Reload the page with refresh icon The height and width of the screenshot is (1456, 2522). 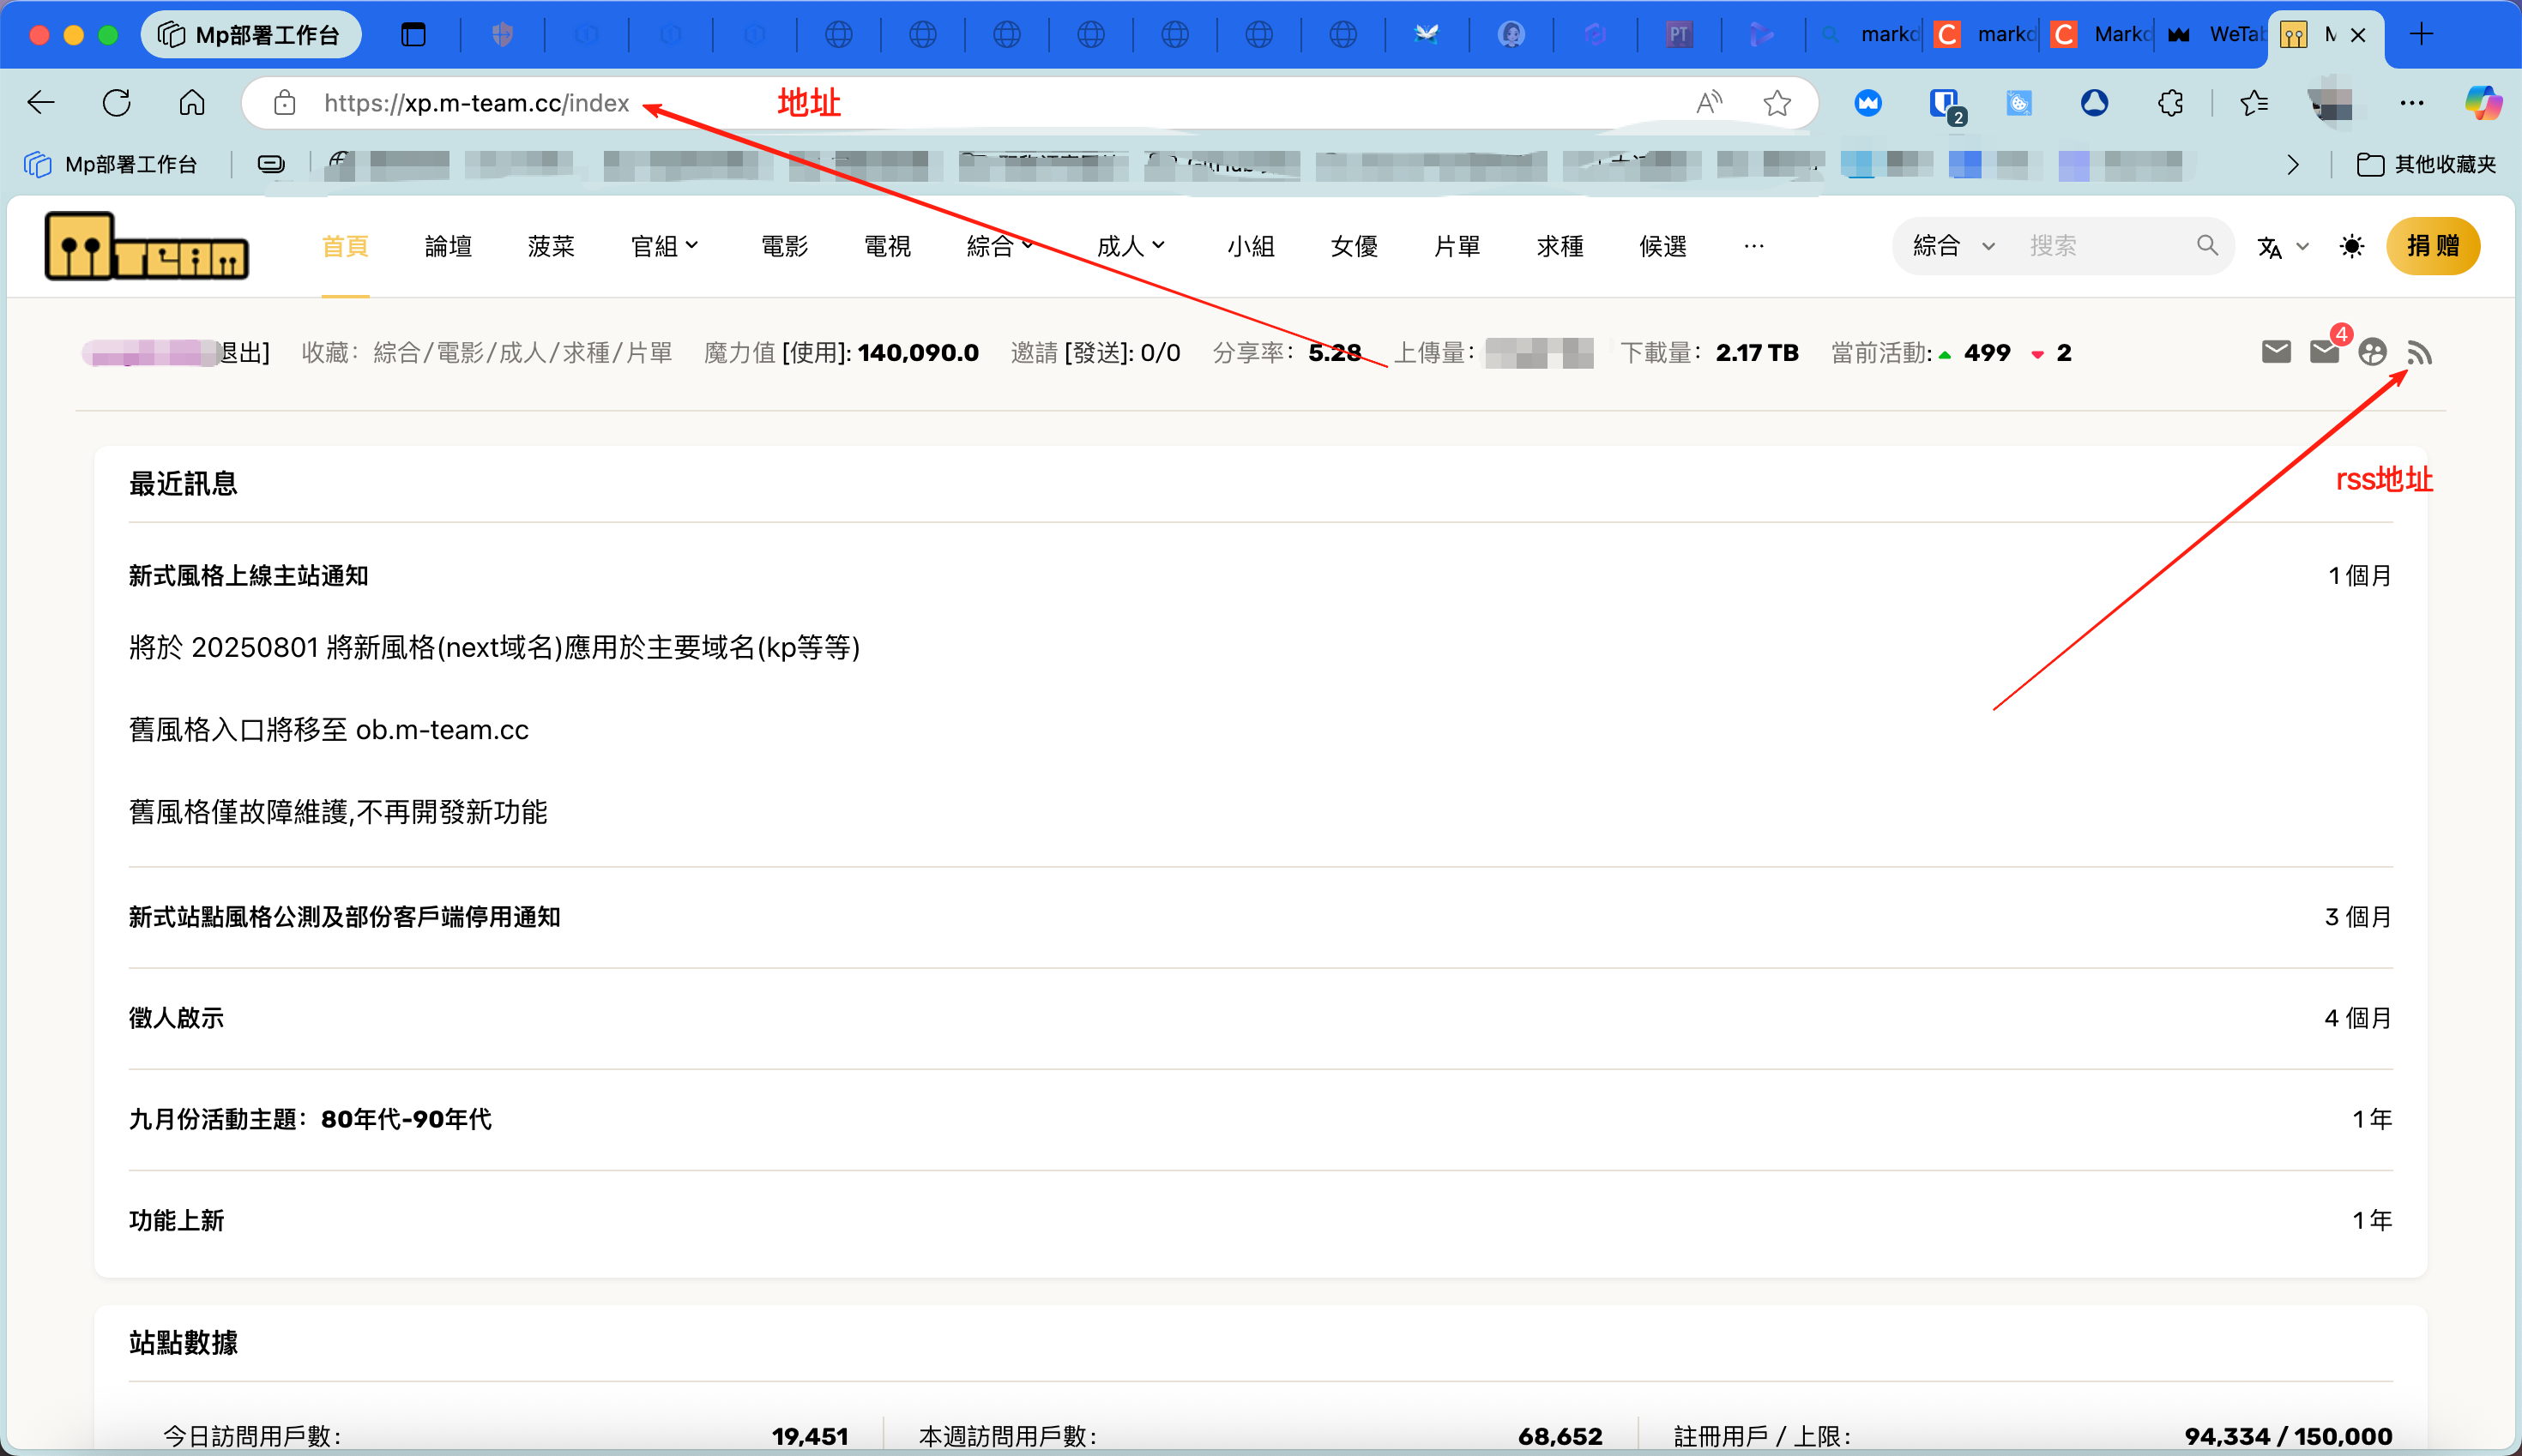(x=117, y=103)
